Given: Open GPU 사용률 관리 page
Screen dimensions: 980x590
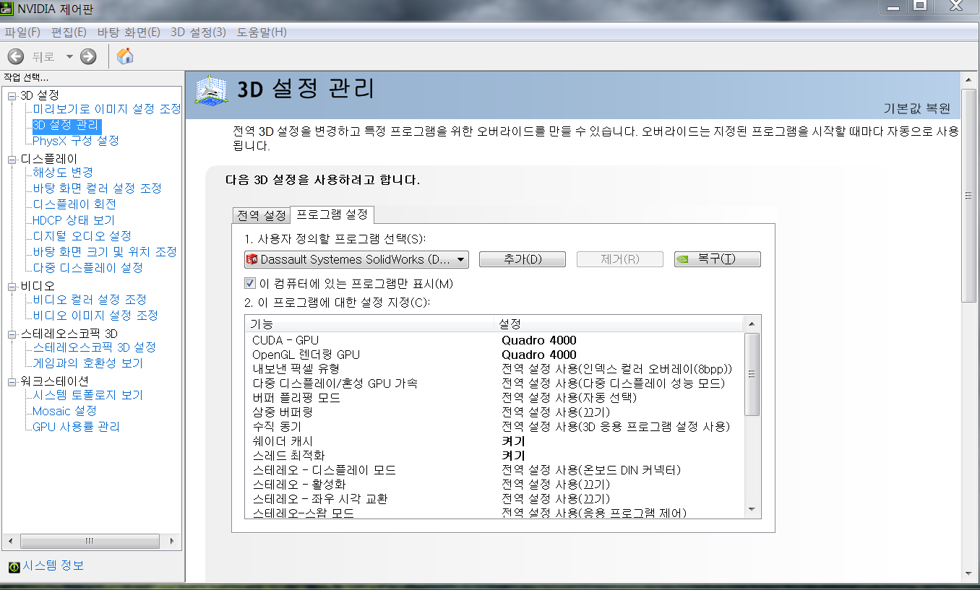Looking at the screenshot, I should click(x=76, y=427).
